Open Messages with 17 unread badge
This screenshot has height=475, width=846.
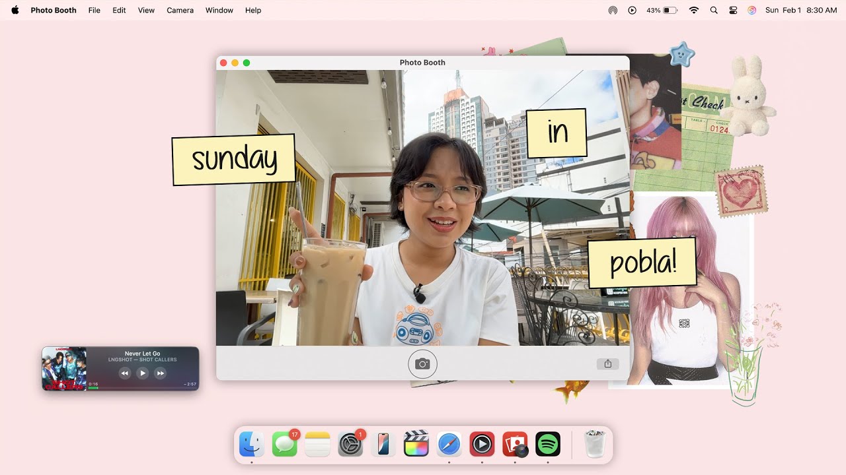[285, 444]
